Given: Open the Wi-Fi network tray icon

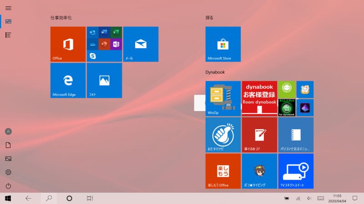Looking at the screenshot, I should point(298,199).
